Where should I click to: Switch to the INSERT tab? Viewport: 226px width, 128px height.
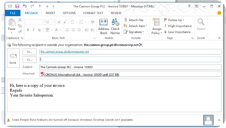pyautogui.click(x=50, y=13)
